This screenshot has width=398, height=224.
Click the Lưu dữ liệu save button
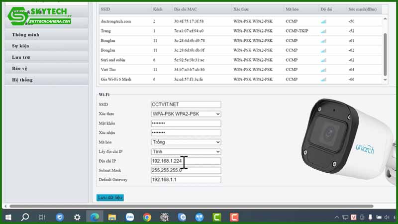(110, 198)
